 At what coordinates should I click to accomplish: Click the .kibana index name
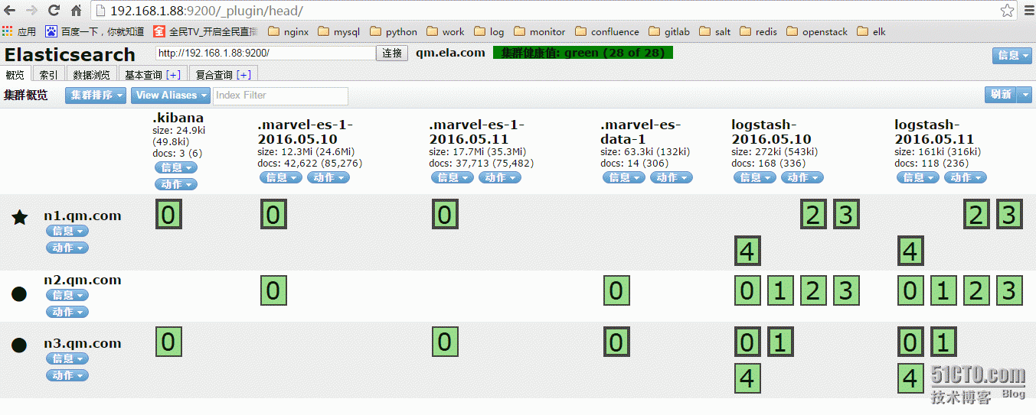click(178, 118)
